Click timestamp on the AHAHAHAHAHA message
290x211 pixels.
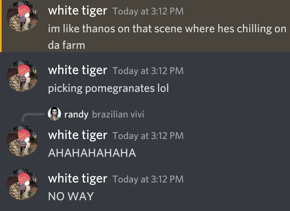[148, 136]
